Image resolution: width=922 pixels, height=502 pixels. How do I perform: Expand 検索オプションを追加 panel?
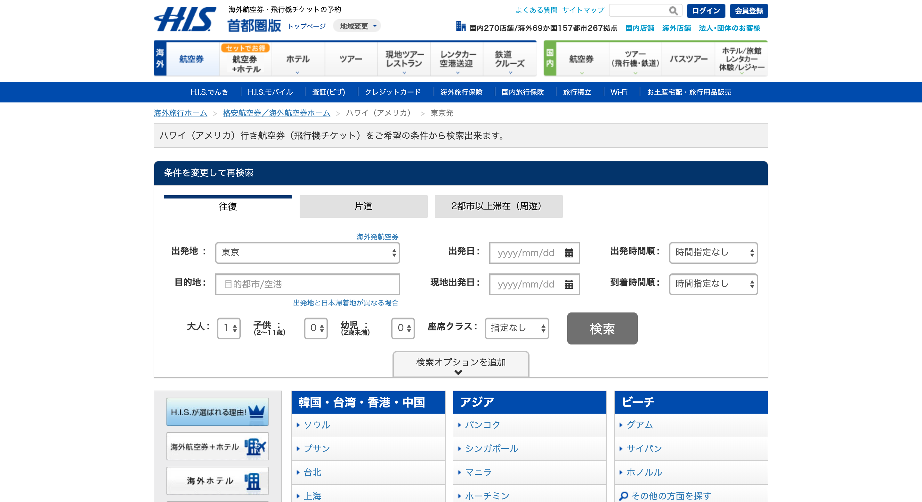pos(461,364)
